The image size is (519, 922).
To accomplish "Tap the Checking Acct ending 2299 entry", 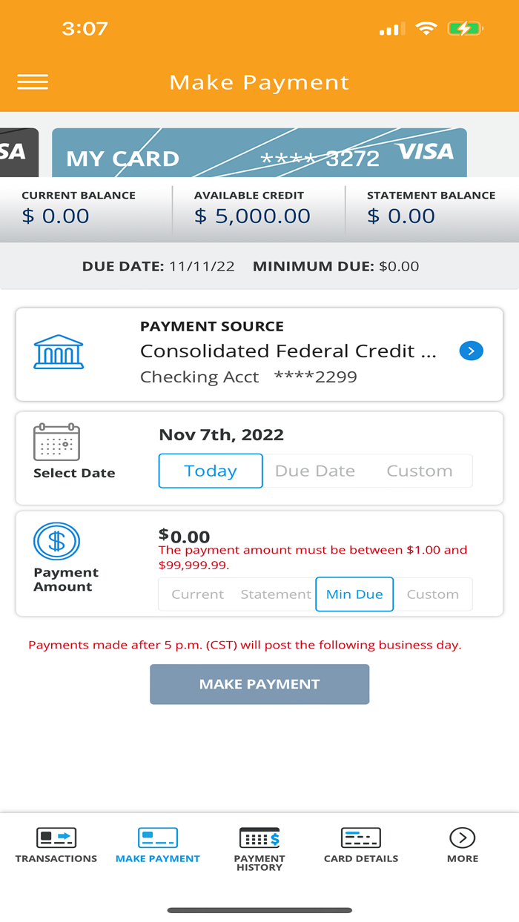I will (249, 377).
